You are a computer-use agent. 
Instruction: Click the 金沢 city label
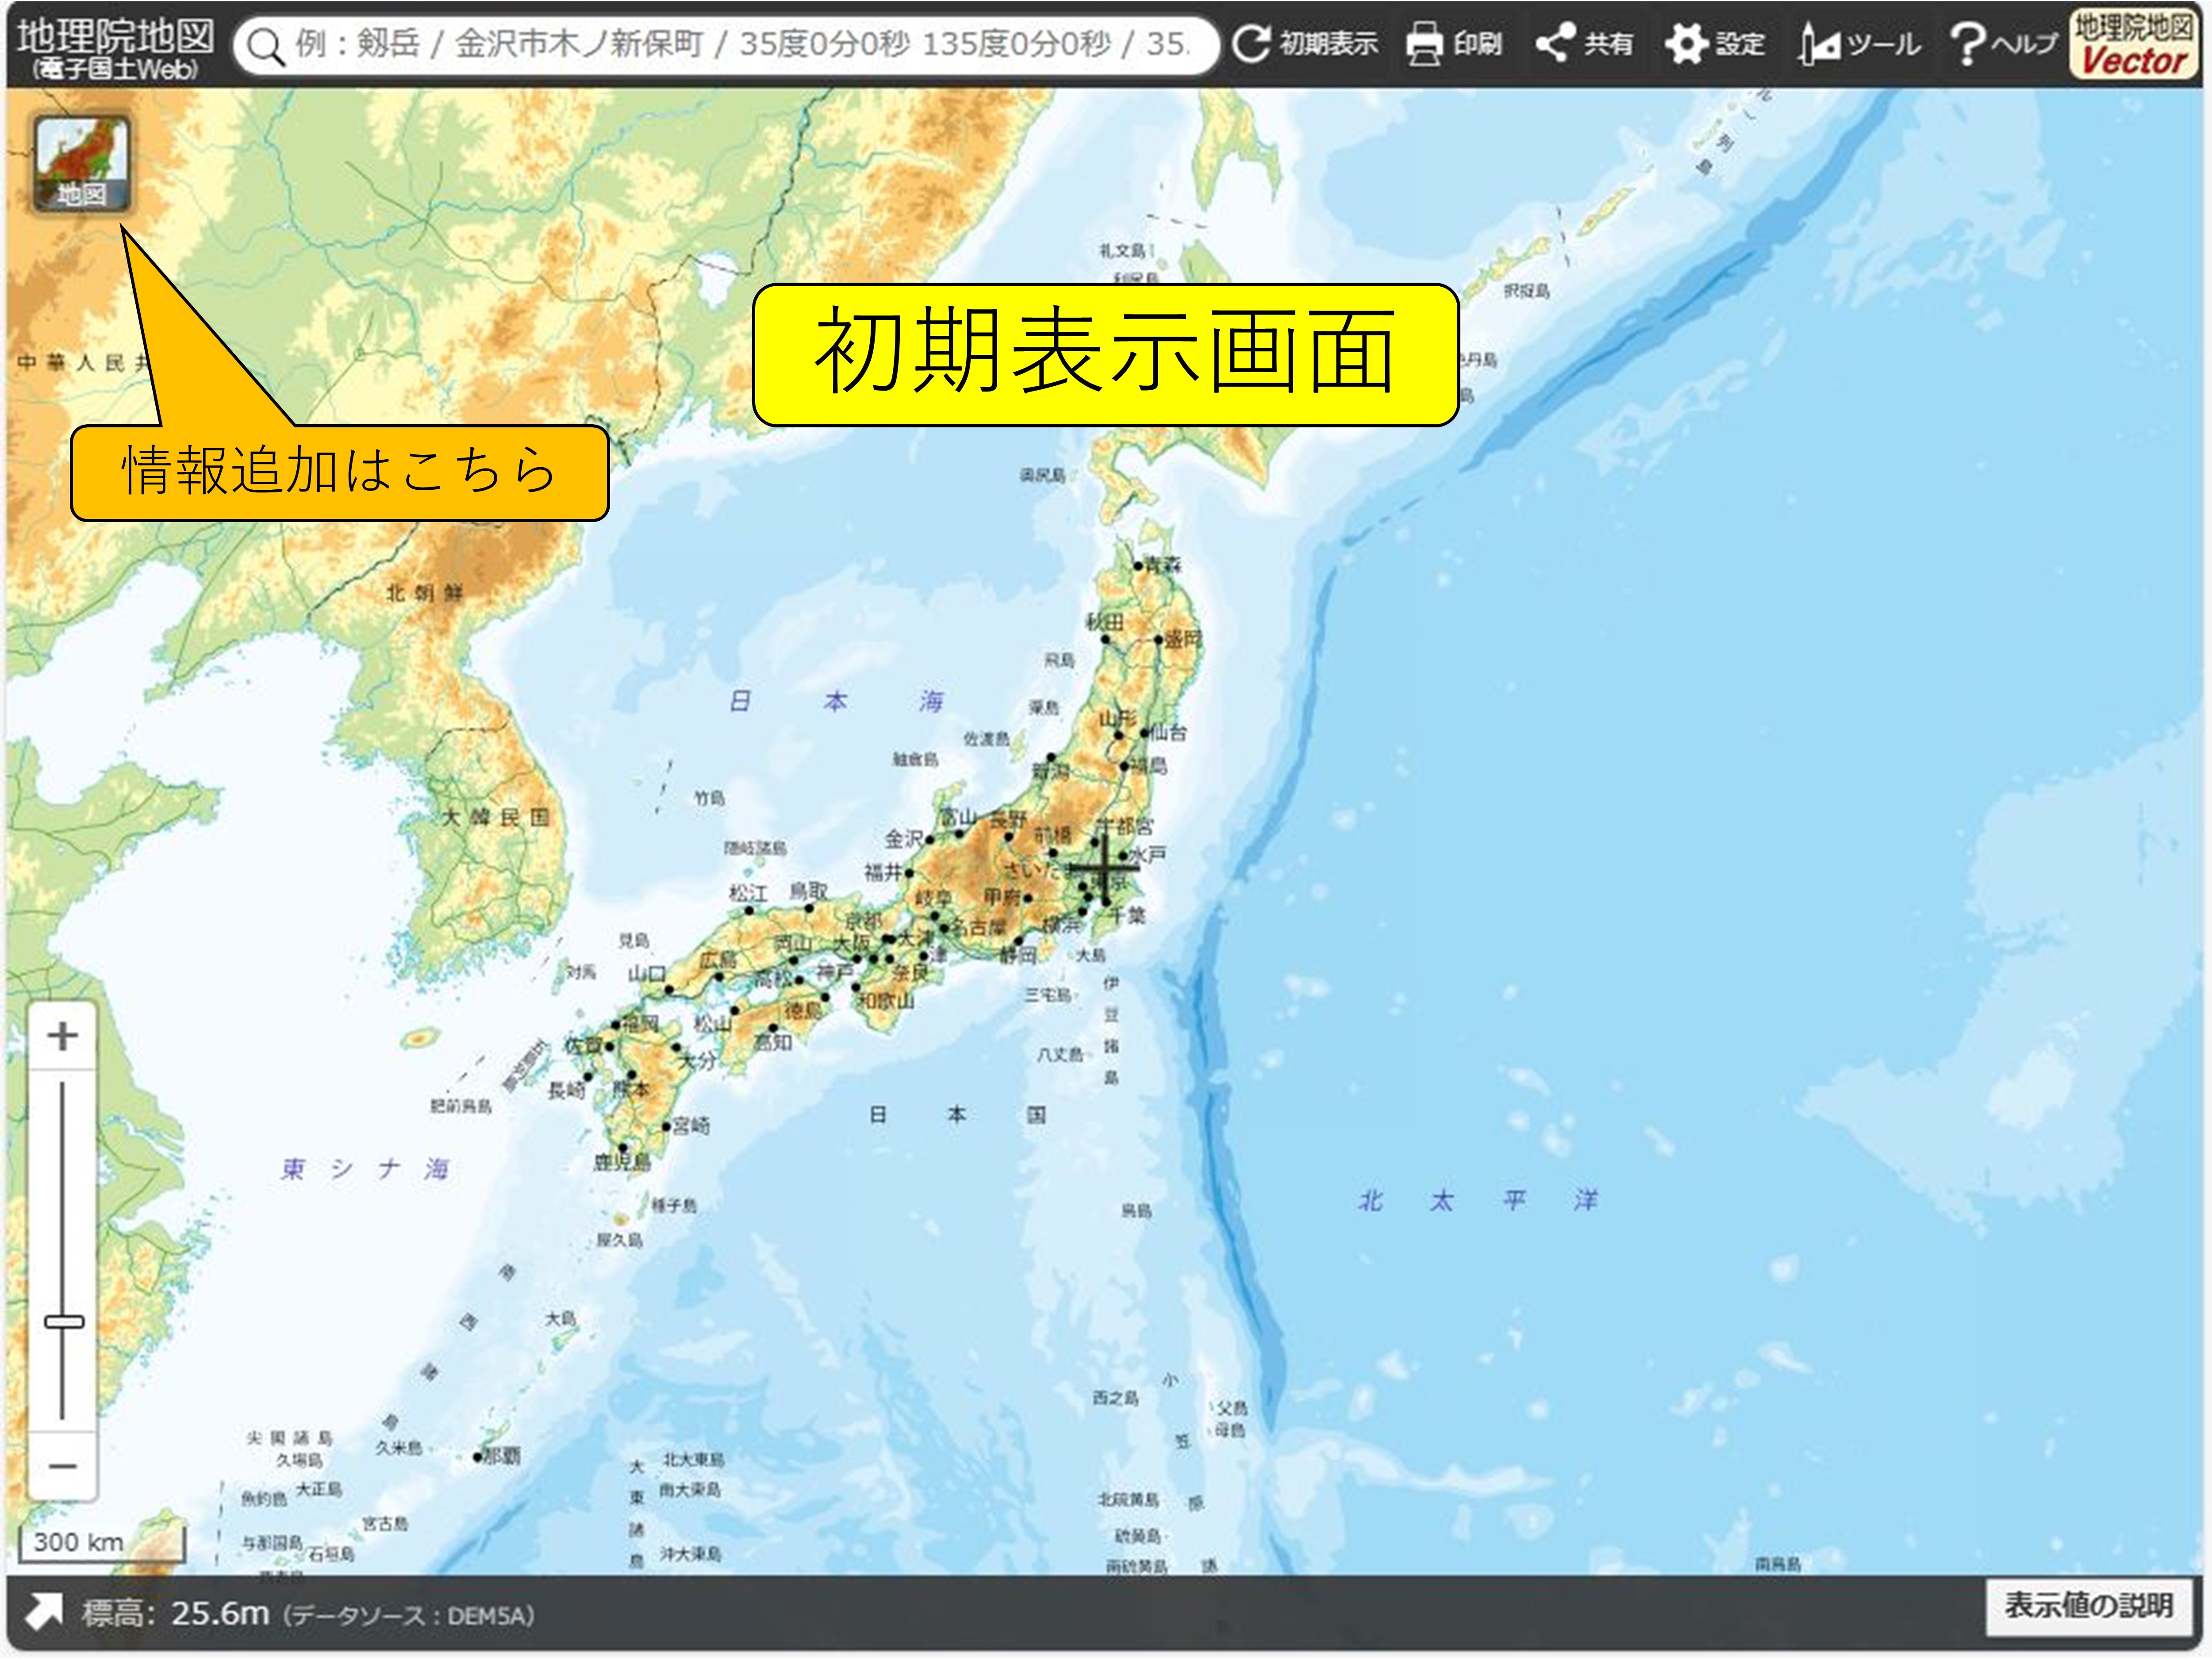pyautogui.click(x=903, y=838)
